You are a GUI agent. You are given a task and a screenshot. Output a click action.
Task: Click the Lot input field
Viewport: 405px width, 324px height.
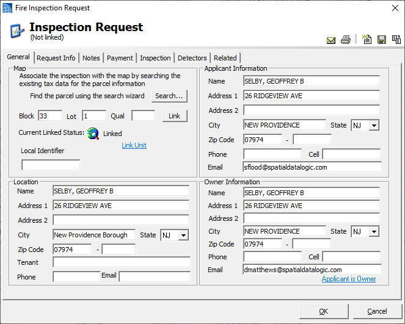(94, 116)
